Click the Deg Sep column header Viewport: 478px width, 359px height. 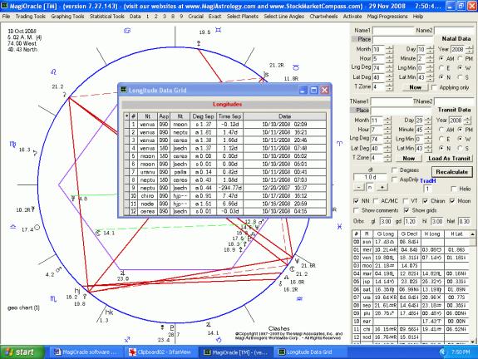[x=204, y=116]
